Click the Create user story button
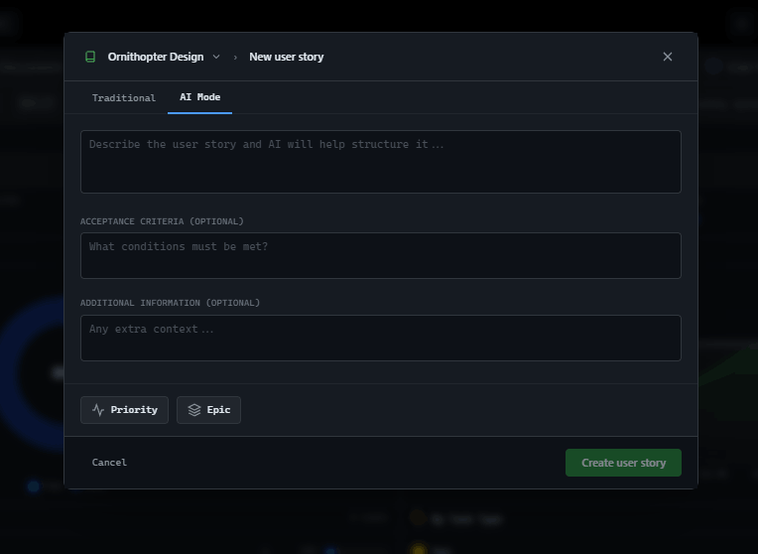758x554 pixels. (x=623, y=463)
